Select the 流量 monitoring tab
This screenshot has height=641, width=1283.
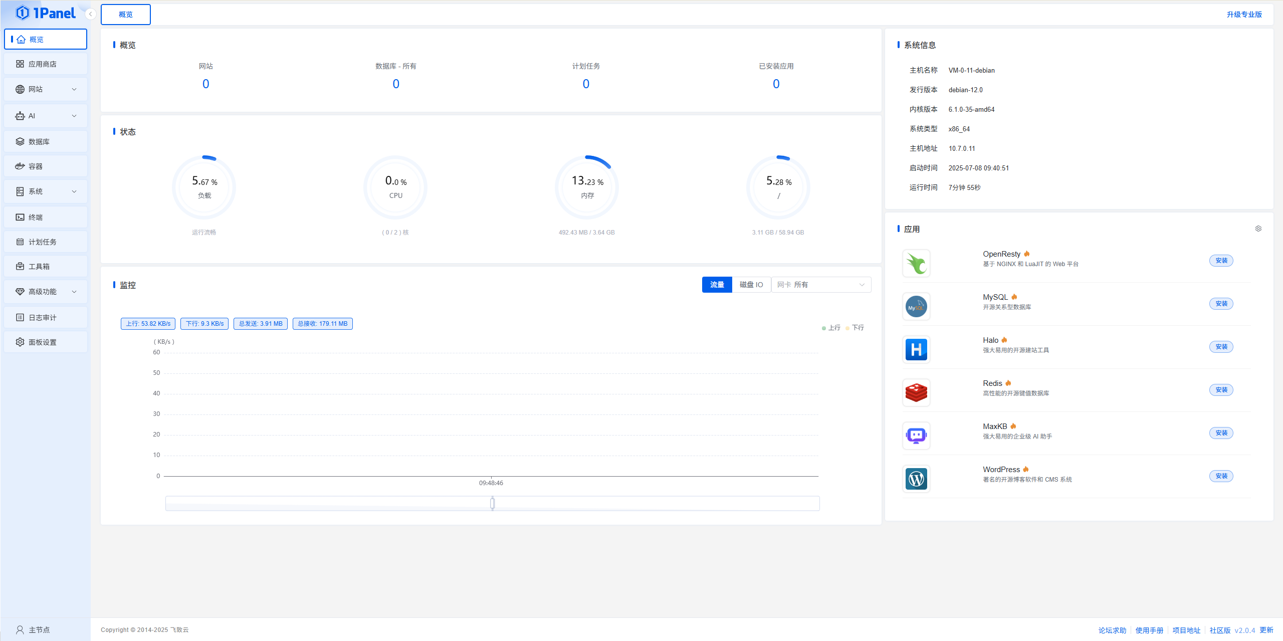pyautogui.click(x=717, y=284)
